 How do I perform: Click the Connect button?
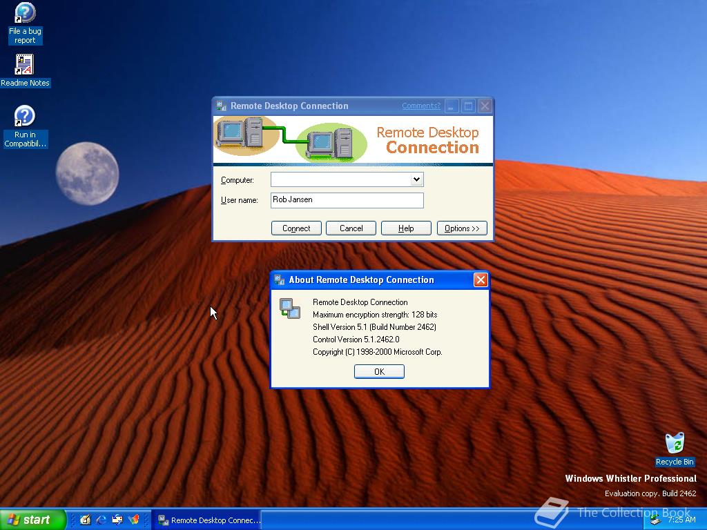coord(296,228)
